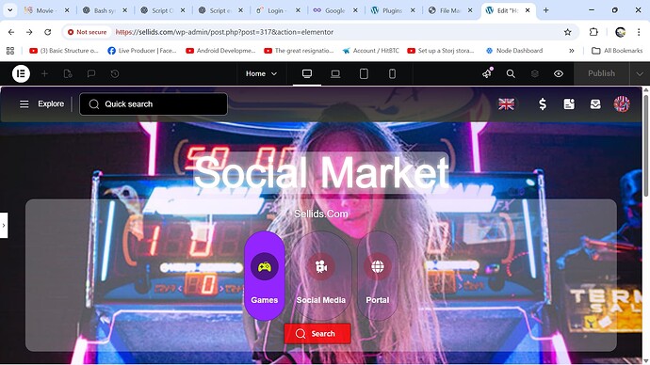
Task: Show more bookmarks chevron
Action: [572, 51]
